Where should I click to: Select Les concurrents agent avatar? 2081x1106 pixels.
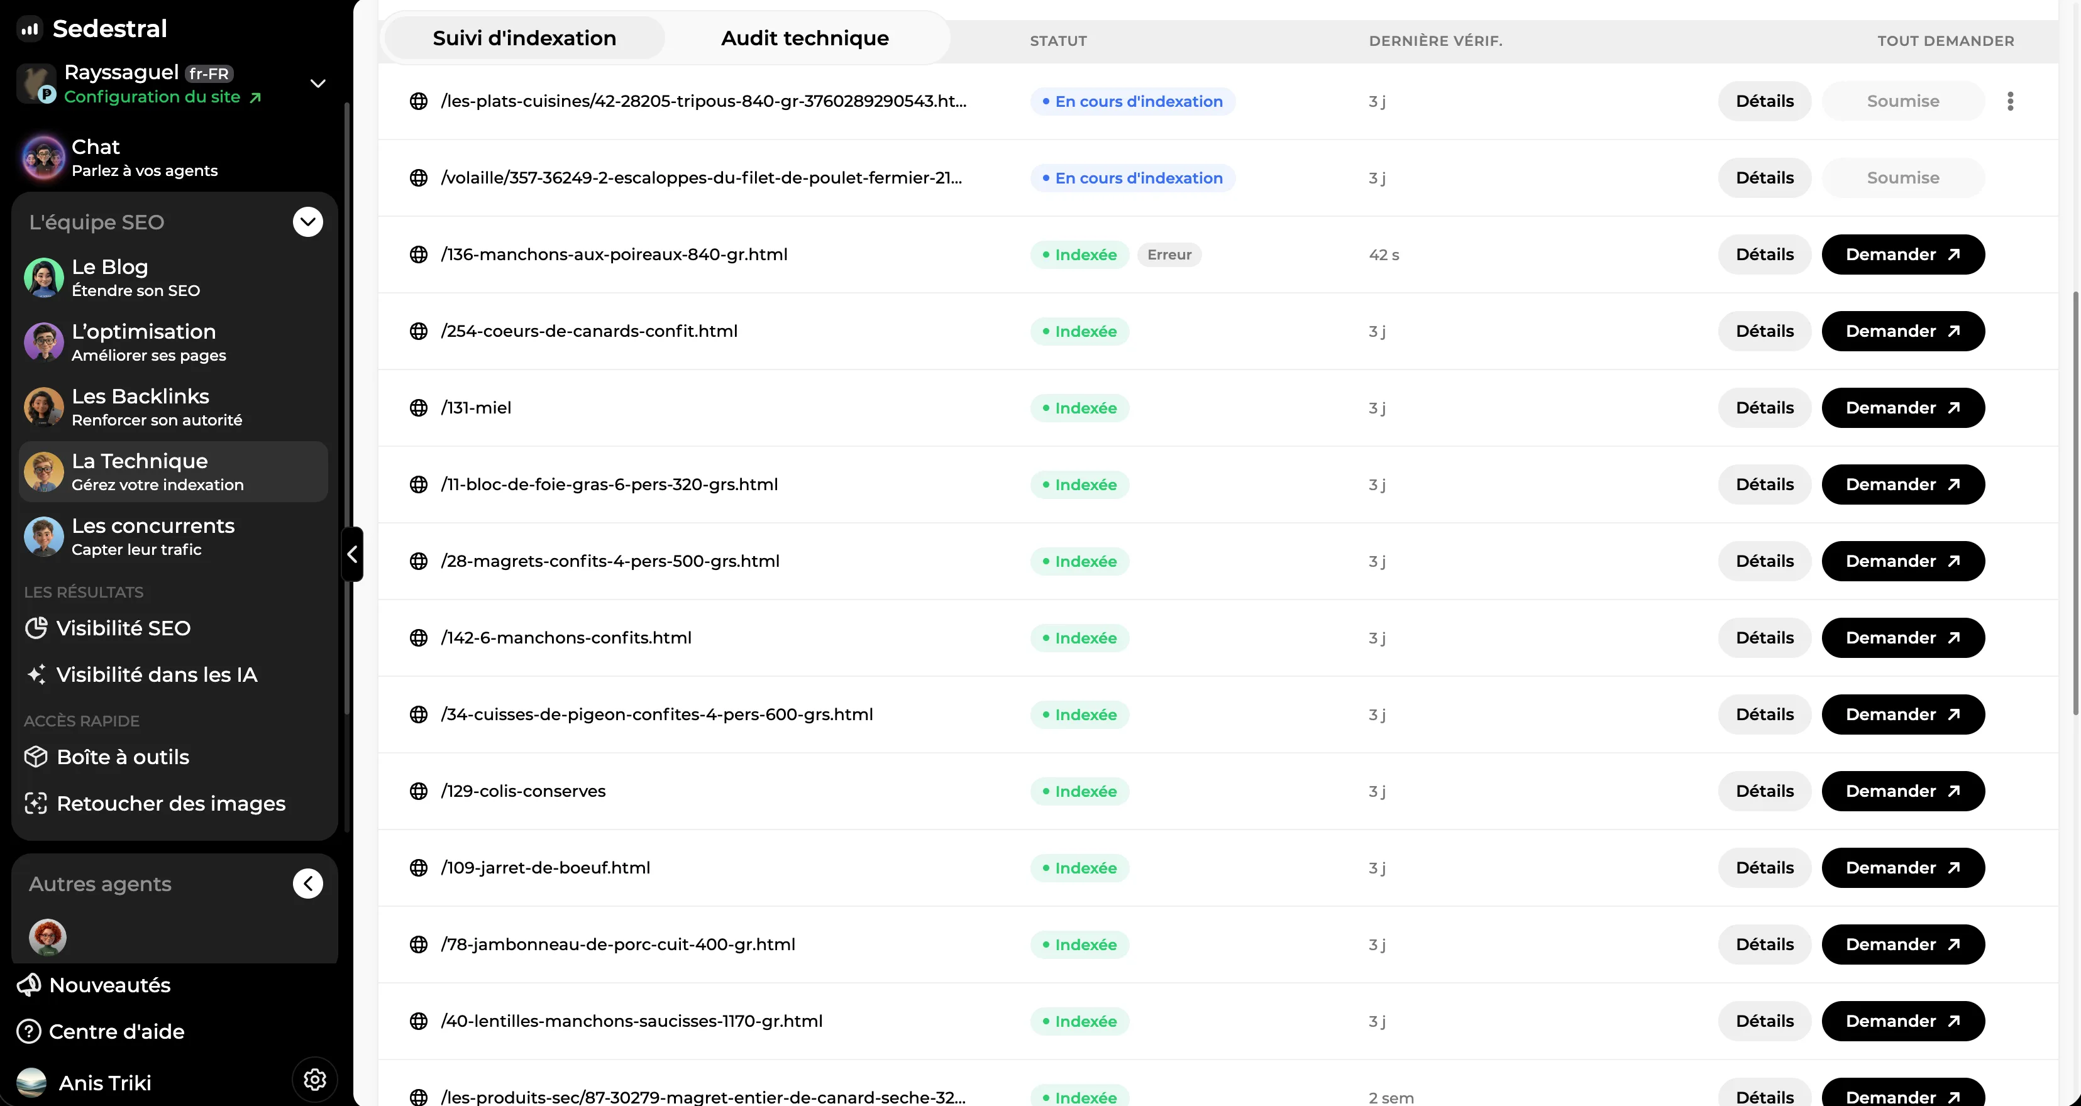(x=43, y=536)
